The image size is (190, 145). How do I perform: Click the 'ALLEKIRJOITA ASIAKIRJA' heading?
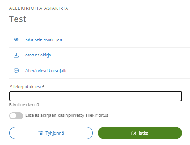(x=39, y=8)
